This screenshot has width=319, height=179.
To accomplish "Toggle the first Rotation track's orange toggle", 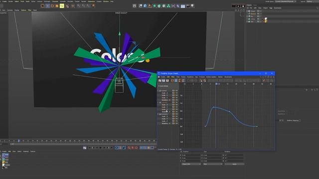I will (x=175, y=100).
